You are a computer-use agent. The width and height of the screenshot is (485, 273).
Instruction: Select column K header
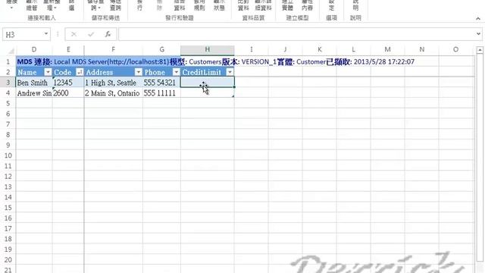(x=320, y=49)
